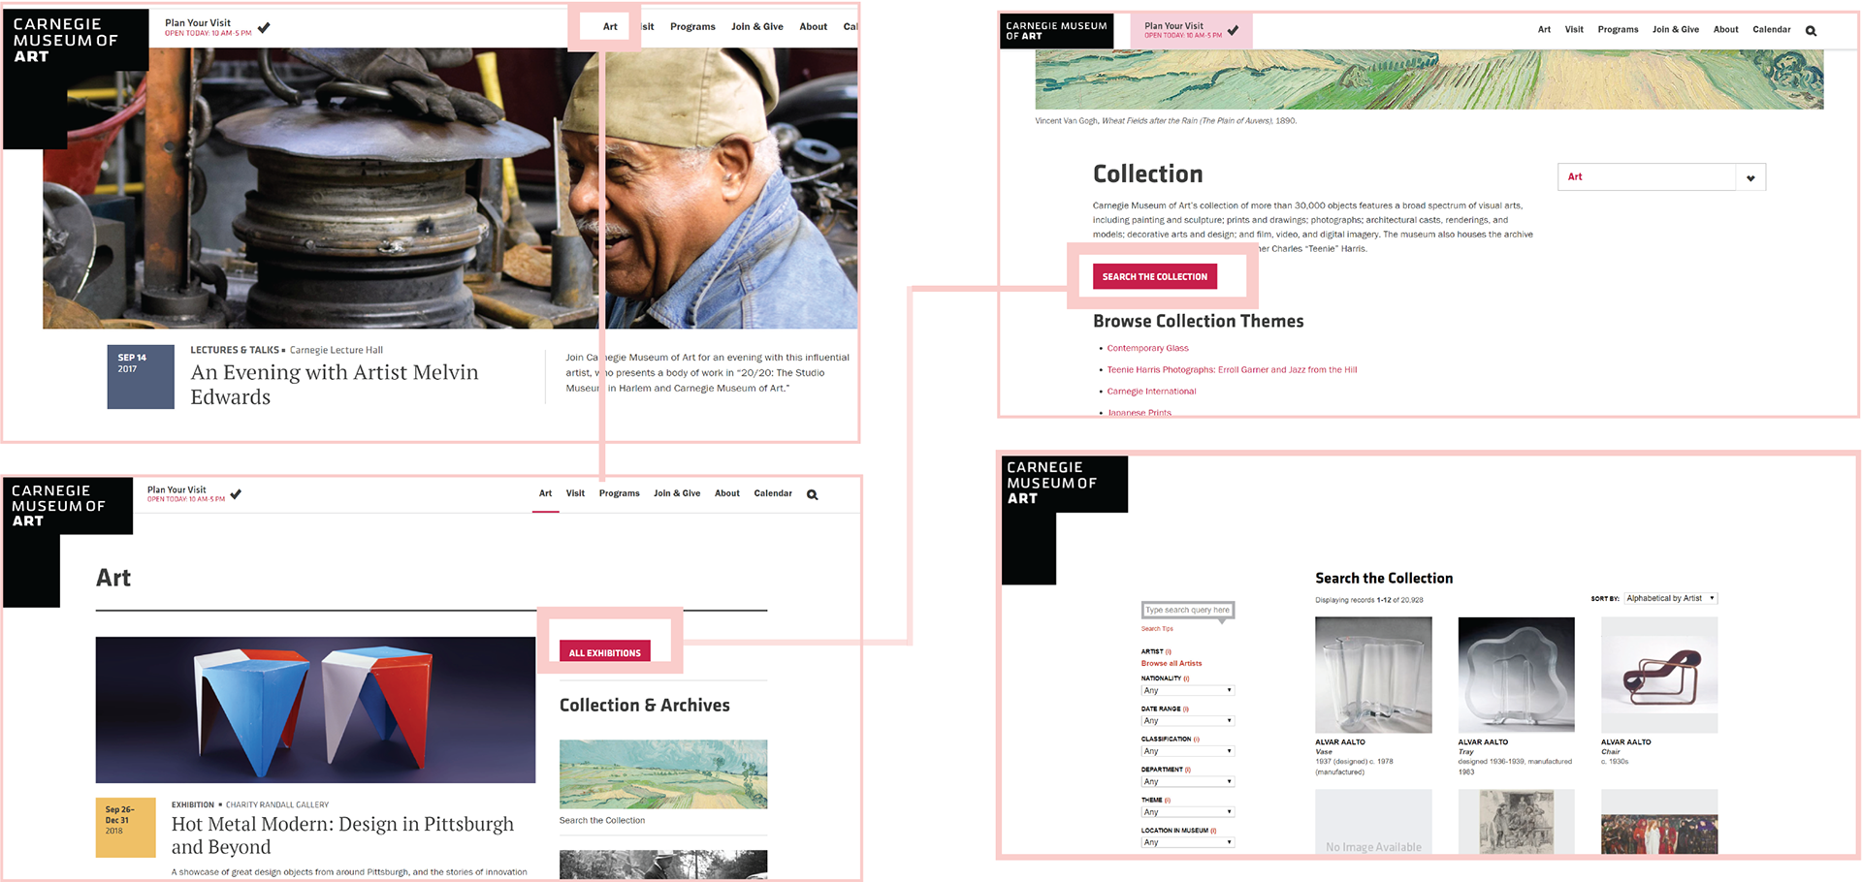Click the info icon next to Nationality
Screen dimensions: 1862x882
pyautogui.click(x=1186, y=678)
